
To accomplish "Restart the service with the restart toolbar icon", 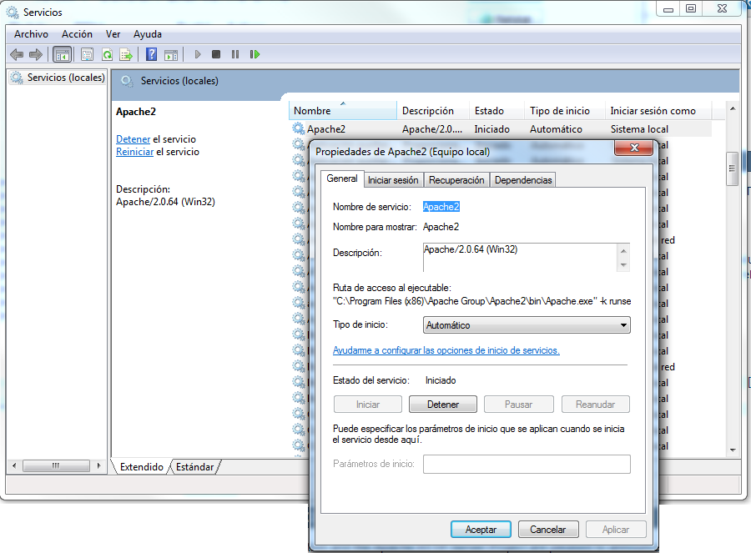I will (255, 54).
